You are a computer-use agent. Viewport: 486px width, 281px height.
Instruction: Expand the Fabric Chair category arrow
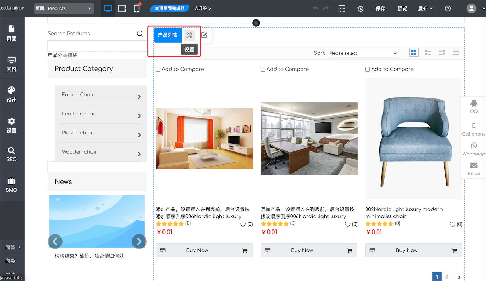139,97
